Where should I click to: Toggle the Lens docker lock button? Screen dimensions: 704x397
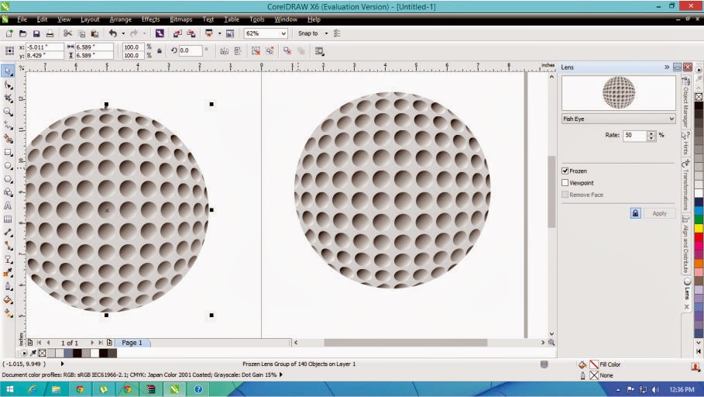[x=635, y=213]
